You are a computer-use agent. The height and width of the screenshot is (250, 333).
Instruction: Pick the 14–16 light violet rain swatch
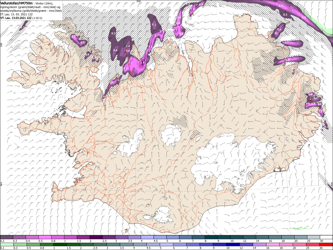point(259,244)
